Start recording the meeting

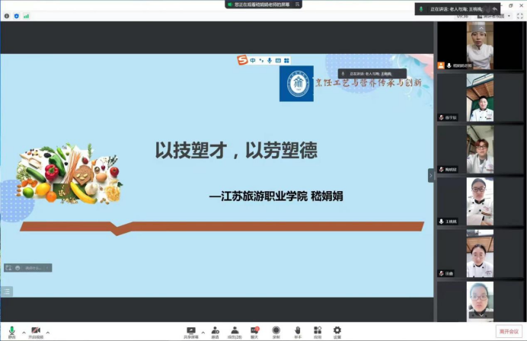tap(276, 333)
